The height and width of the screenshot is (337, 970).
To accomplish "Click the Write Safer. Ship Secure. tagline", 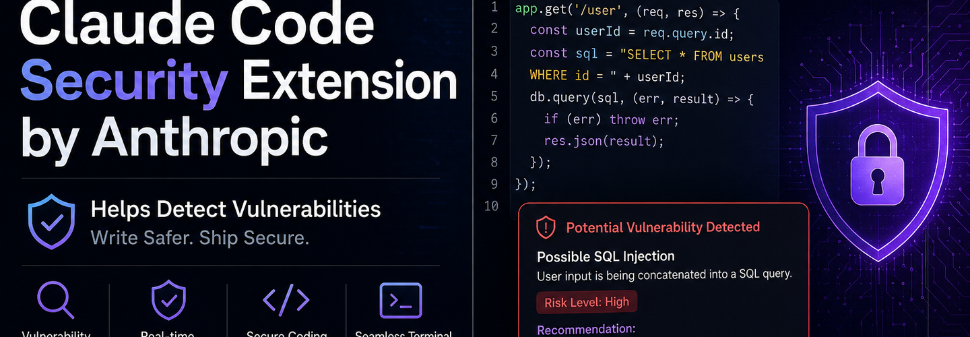I will [x=199, y=237].
